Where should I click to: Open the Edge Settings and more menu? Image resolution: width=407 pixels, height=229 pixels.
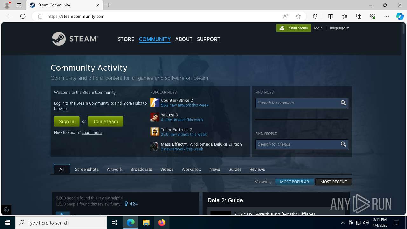click(x=387, y=16)
